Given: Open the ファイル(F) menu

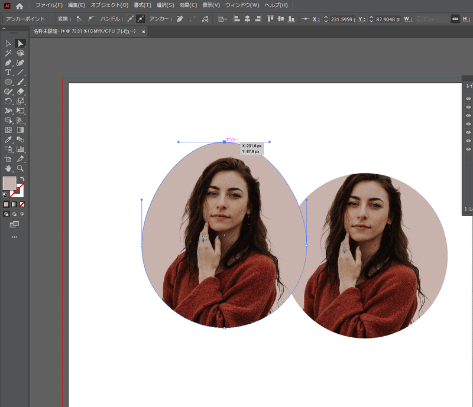Looking at the screenshot, I should click(49, 5).
